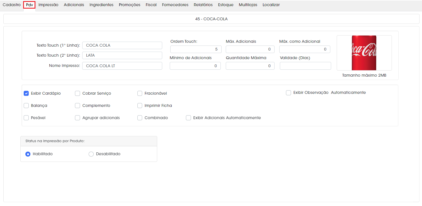The image size is (422, 206).
Task: Switch to the Impressão tab
Action: pyautogui.click(x=48, y=5)
